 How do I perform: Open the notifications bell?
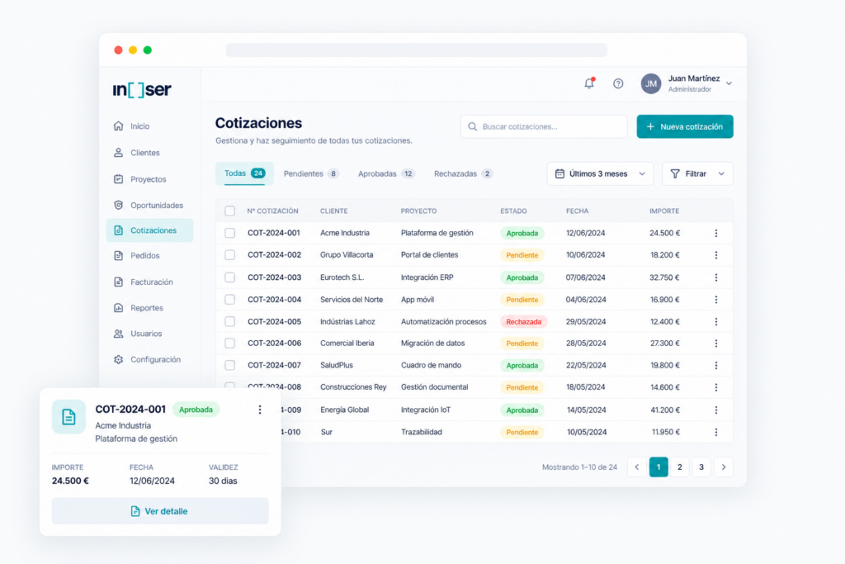(x=589, y=83)
